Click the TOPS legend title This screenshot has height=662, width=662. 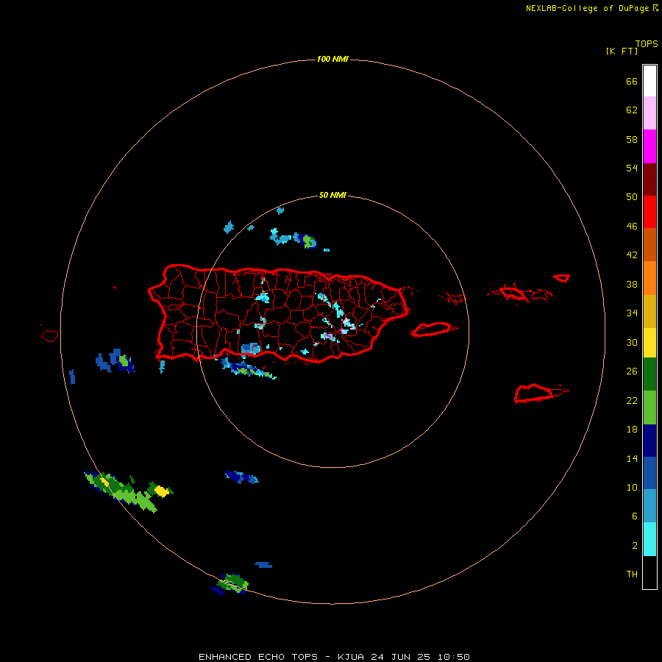647,44
